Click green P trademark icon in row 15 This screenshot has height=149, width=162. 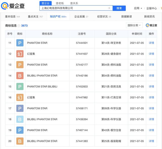click(20, 87)
